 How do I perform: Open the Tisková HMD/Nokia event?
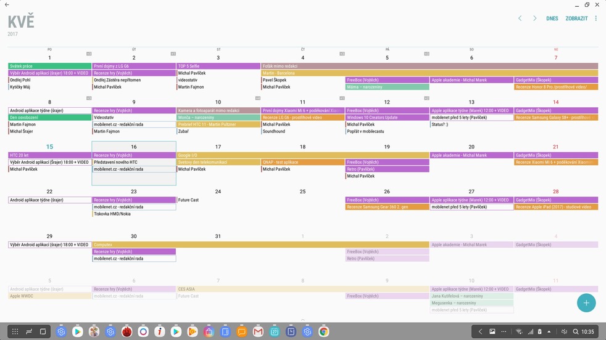pos(133,214)
